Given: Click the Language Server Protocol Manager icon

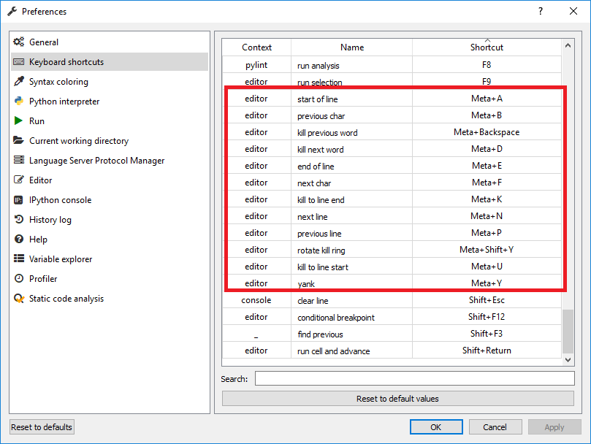Looking at the screenshot, I should click(x=19, y=160).
